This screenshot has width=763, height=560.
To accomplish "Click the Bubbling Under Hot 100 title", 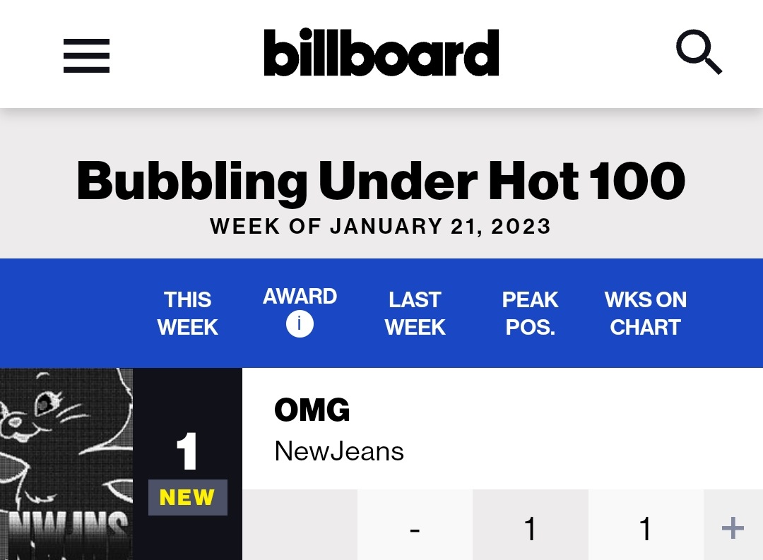I will point(381,181).
